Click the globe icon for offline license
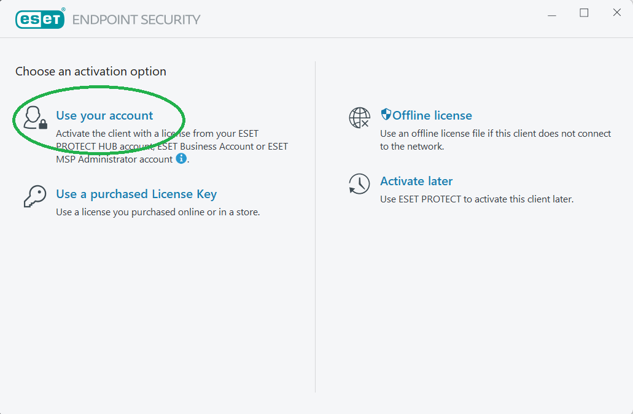633x414 pixels. tap(359, 117)
